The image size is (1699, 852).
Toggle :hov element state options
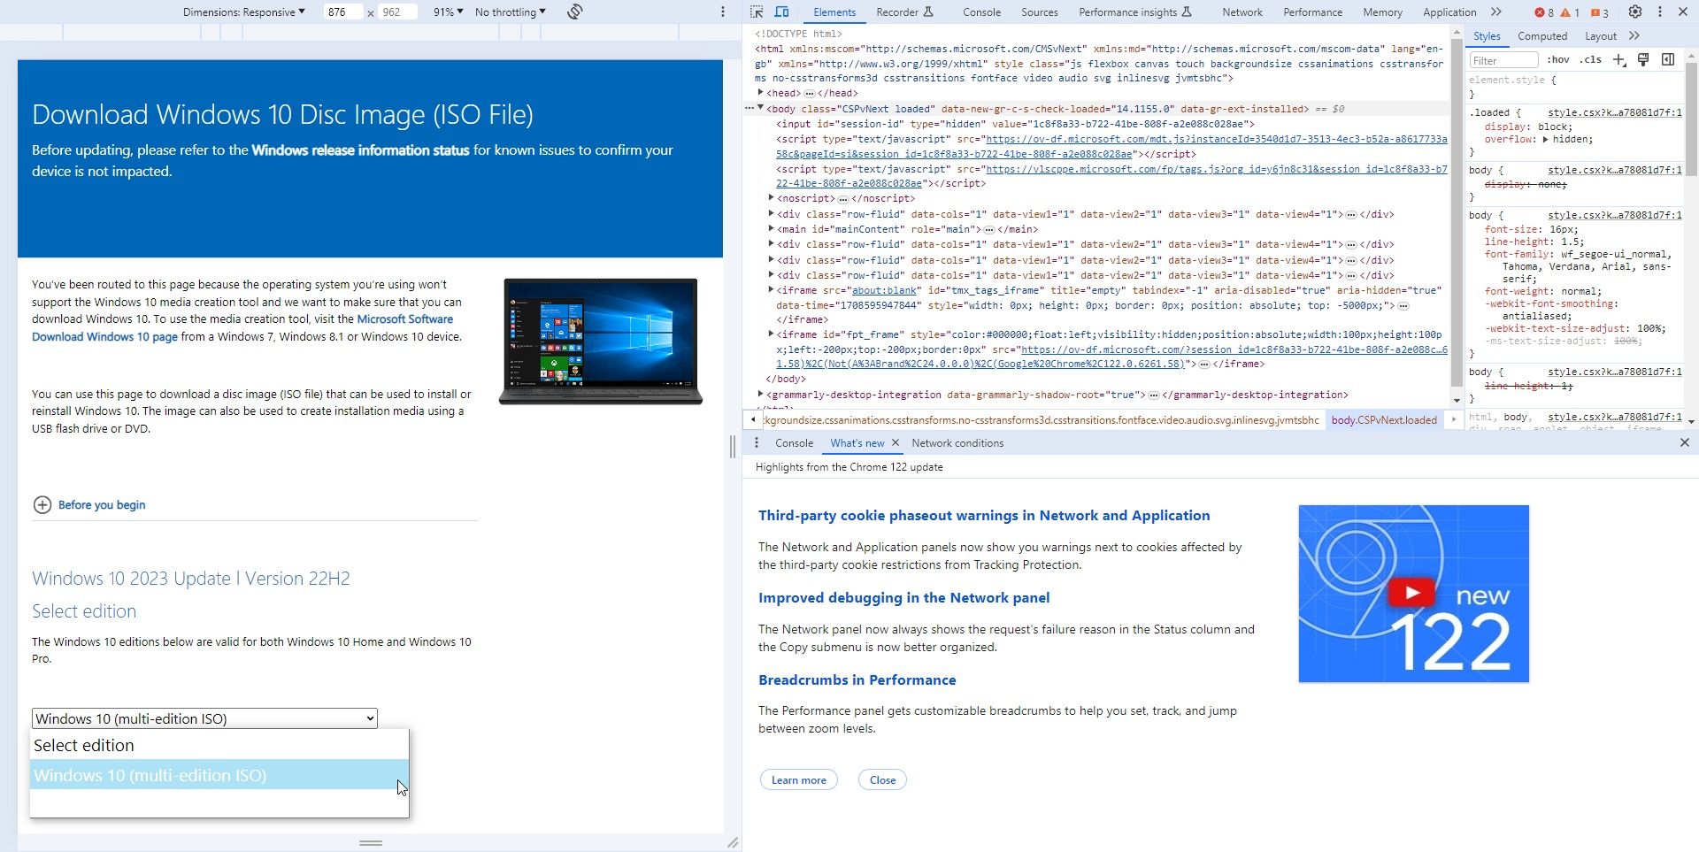coord(1559,59)
